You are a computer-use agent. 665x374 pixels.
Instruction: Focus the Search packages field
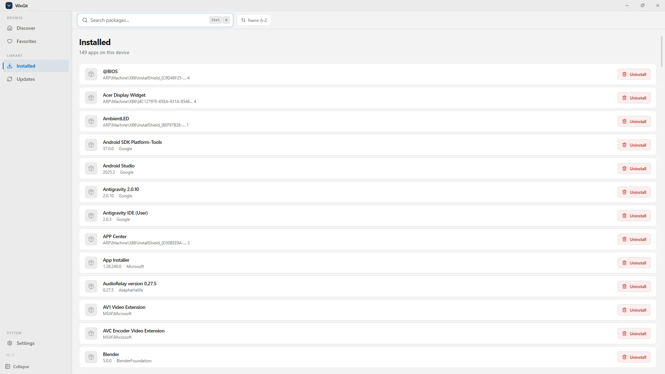click(155, 20)
